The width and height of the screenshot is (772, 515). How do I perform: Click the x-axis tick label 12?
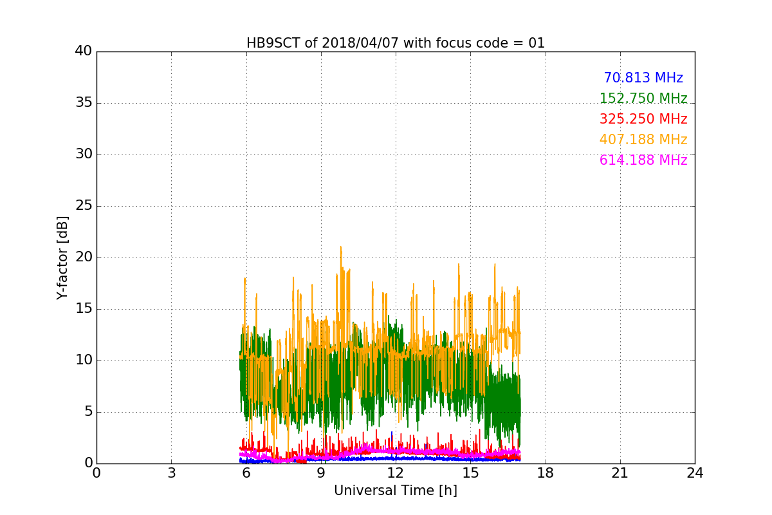point(396,473)
